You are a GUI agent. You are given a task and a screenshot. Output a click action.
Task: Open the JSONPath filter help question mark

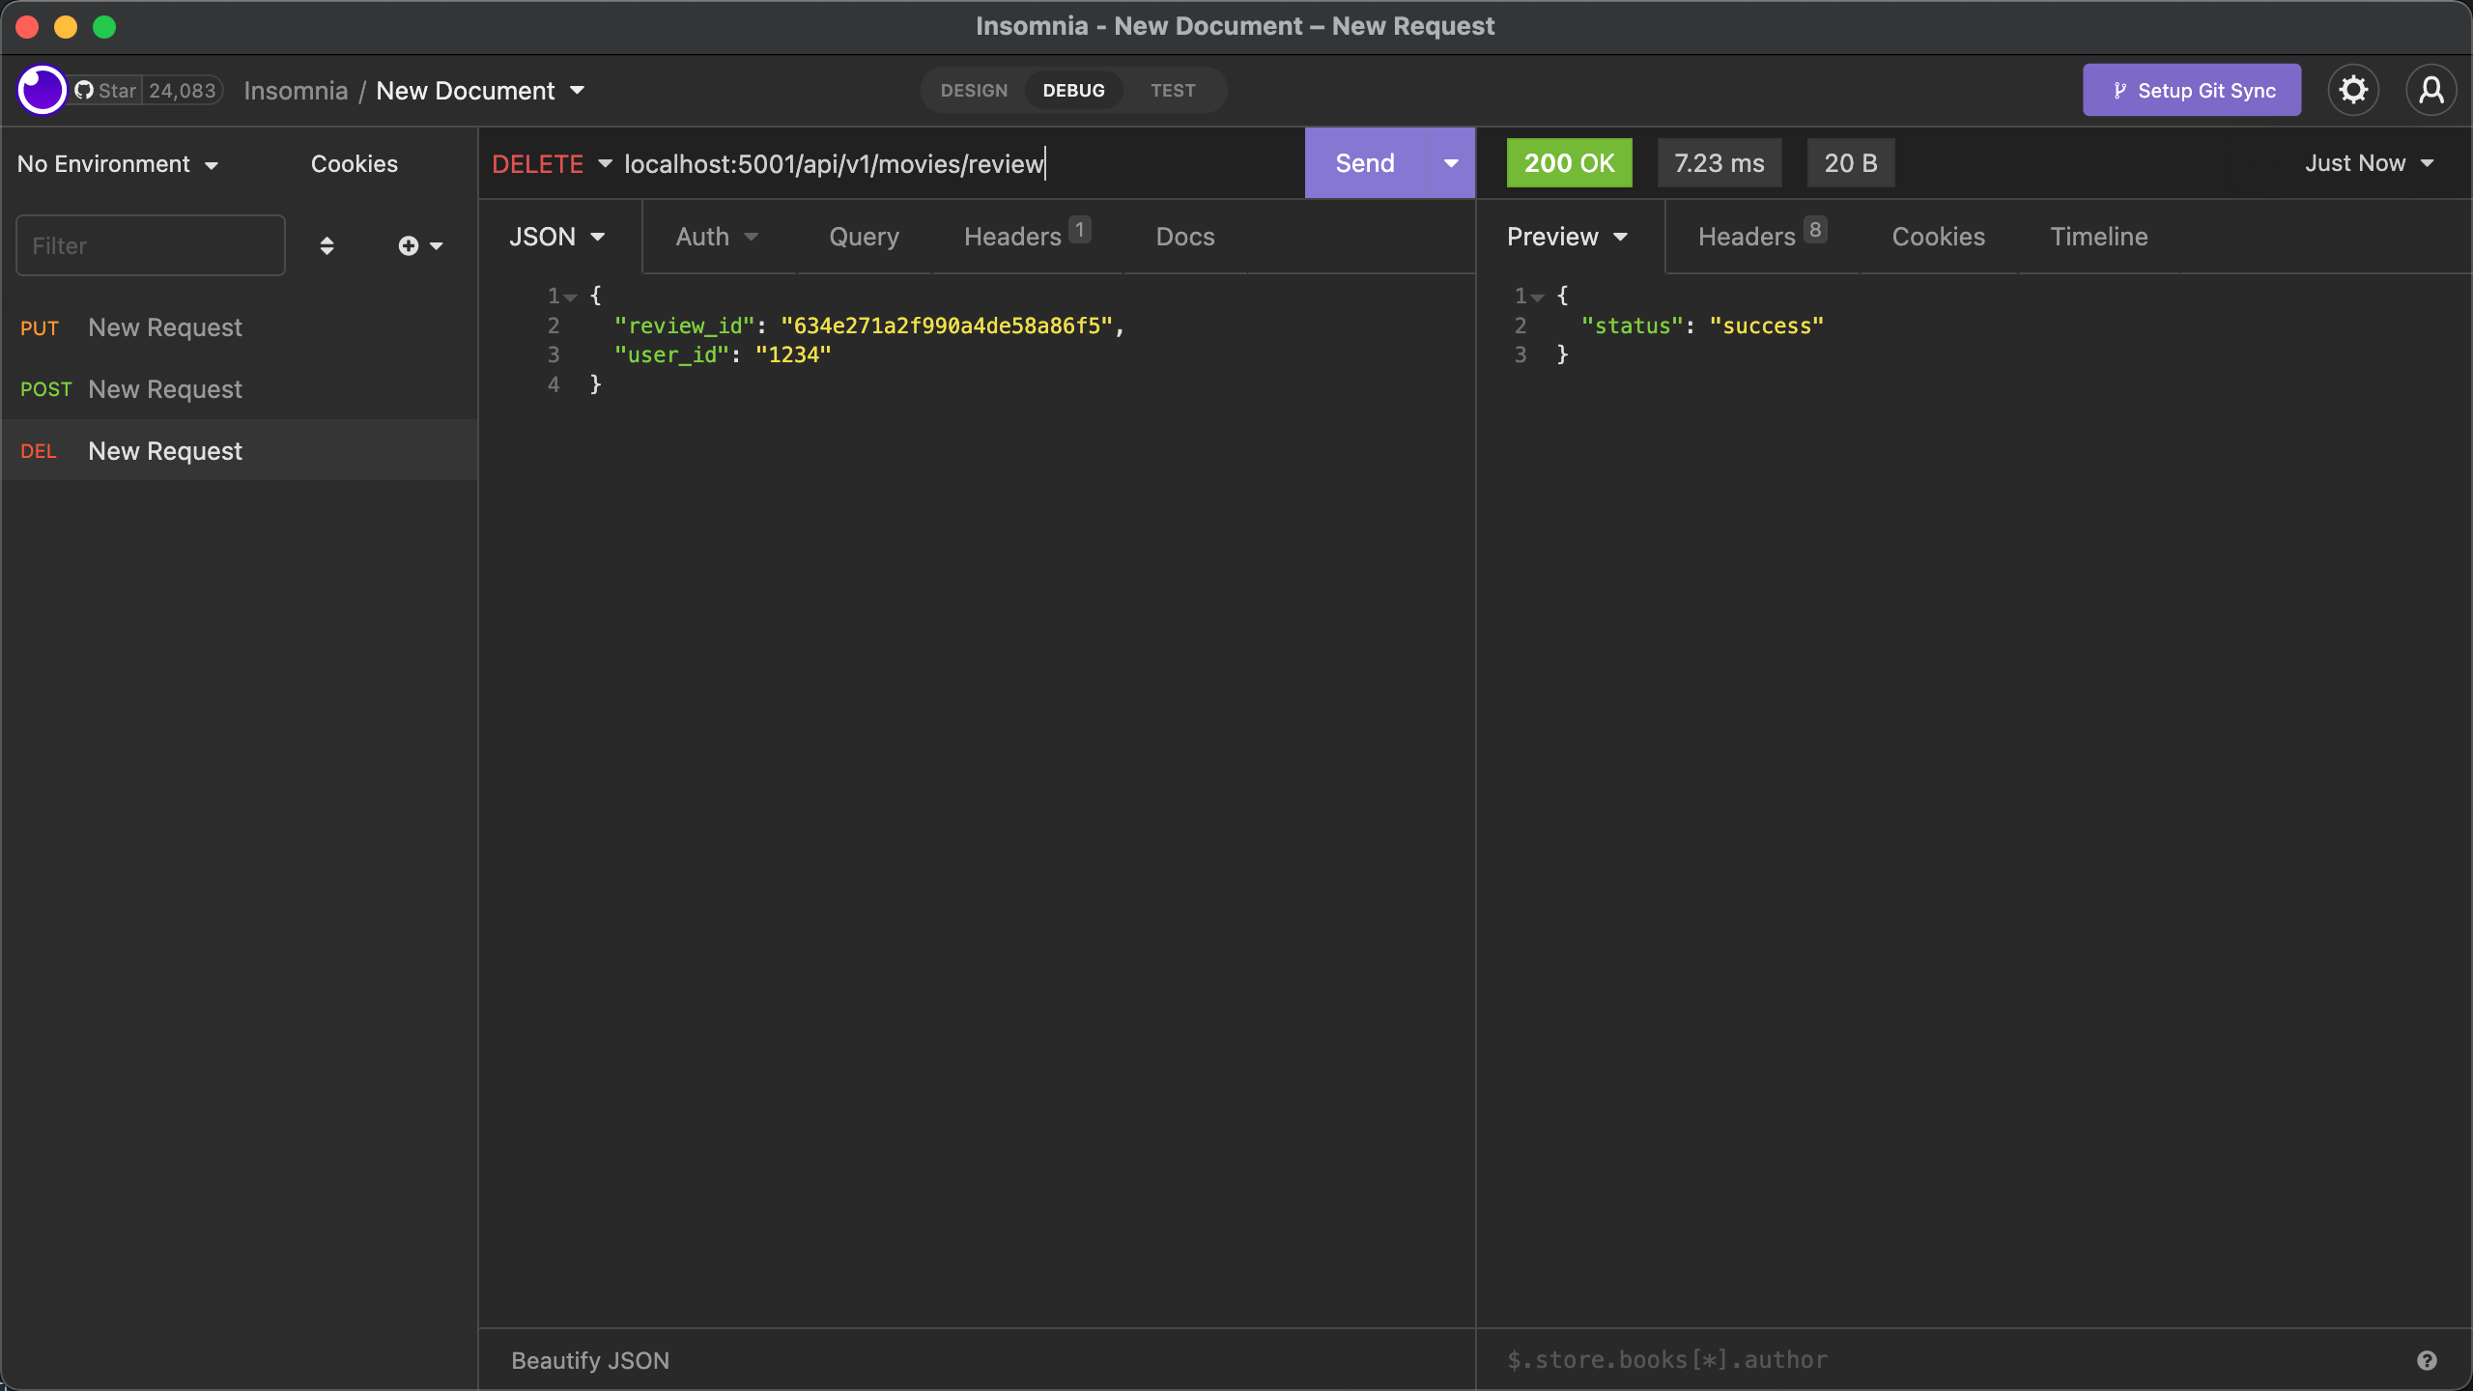(2426, 1359)
